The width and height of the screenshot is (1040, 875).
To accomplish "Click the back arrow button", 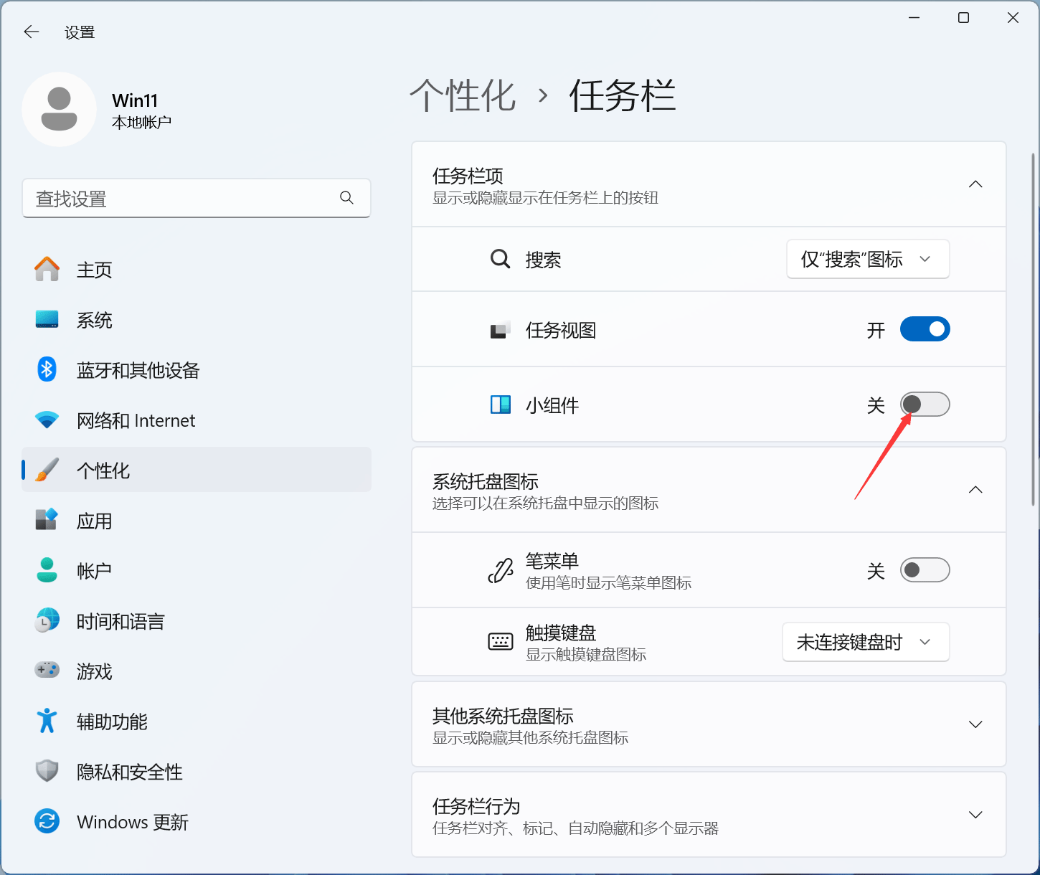I will point(32,32).
